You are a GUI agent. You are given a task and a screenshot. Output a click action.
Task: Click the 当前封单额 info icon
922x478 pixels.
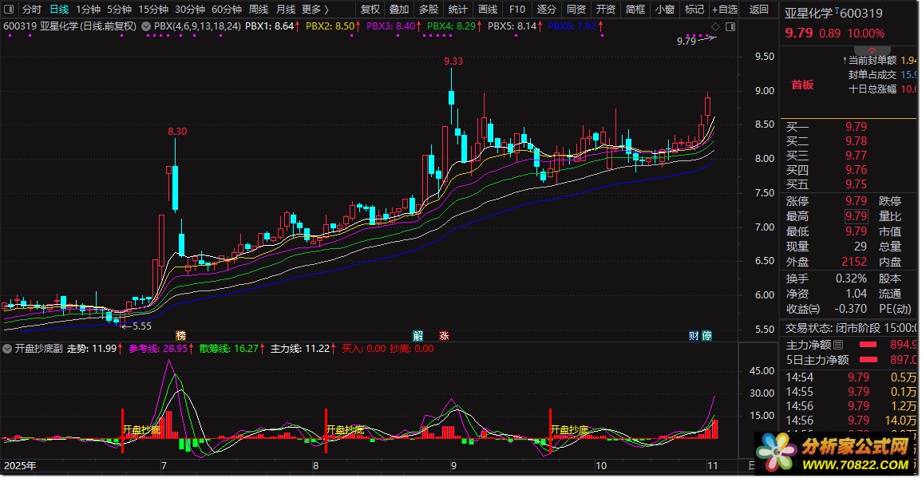845,61
